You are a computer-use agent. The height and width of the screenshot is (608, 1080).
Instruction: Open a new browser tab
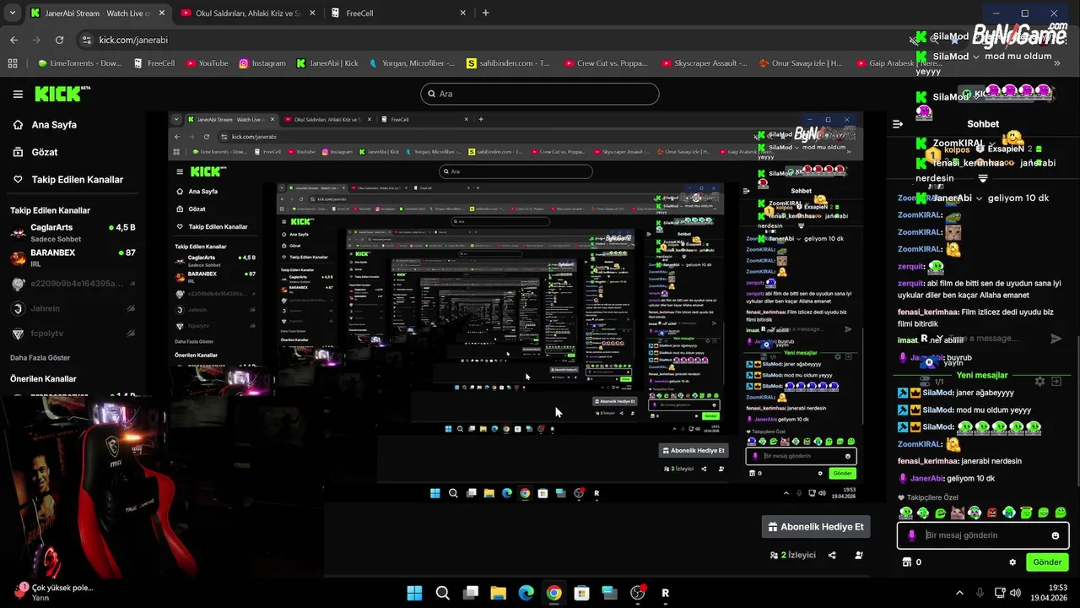pos(485,14)
